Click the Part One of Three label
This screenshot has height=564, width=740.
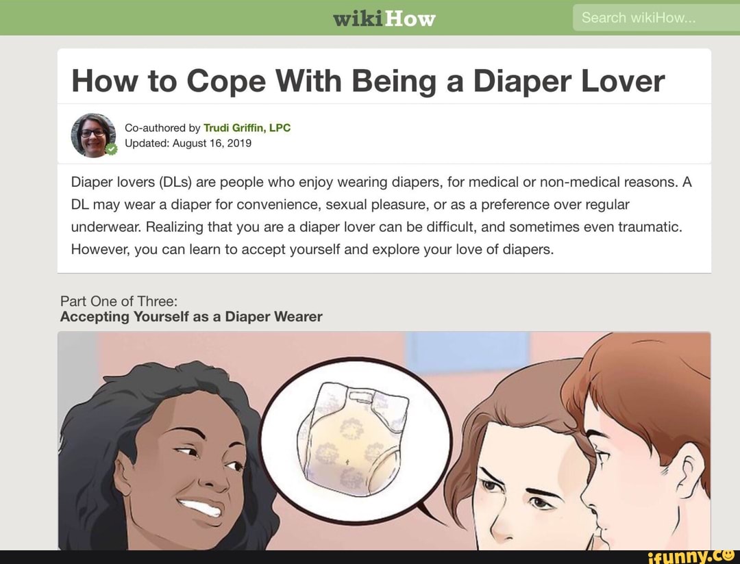[119, 301]
